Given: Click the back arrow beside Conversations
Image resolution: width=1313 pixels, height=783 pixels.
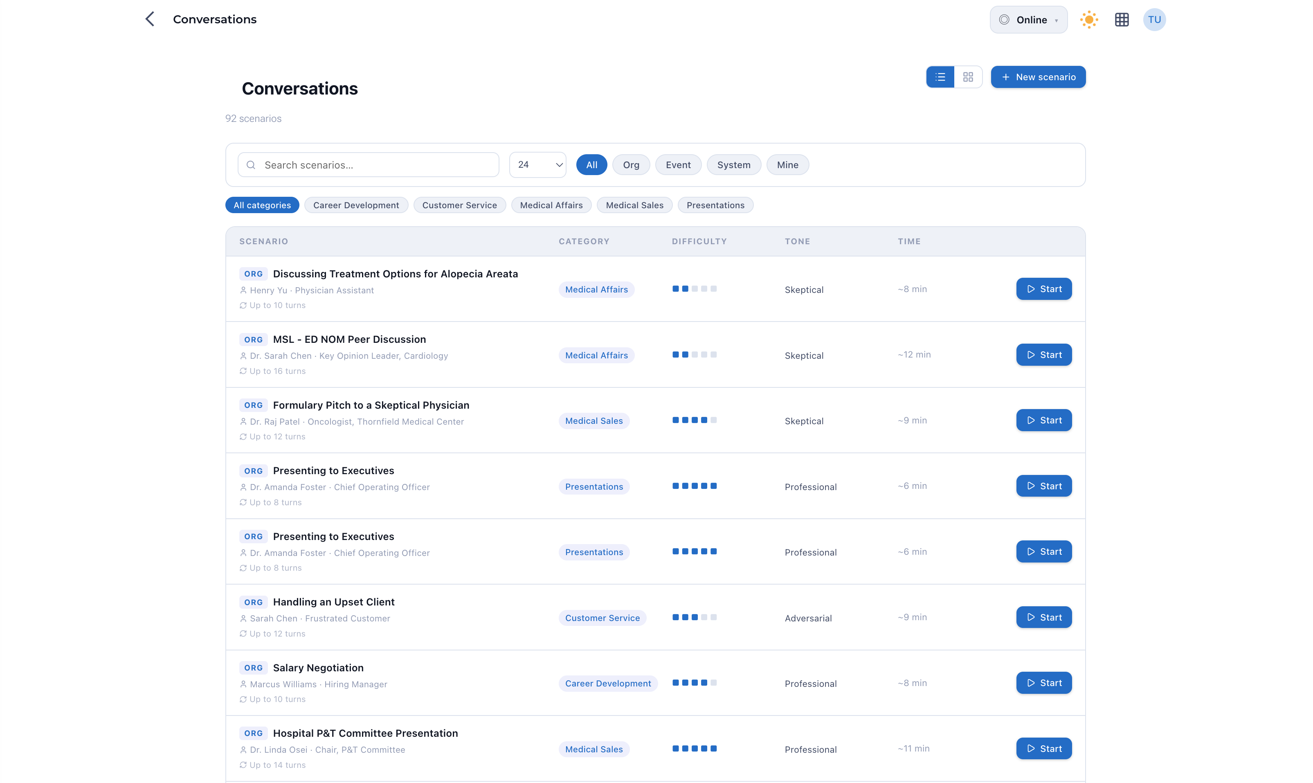Looking at the screenshot, I should click(x=150, y=18).
